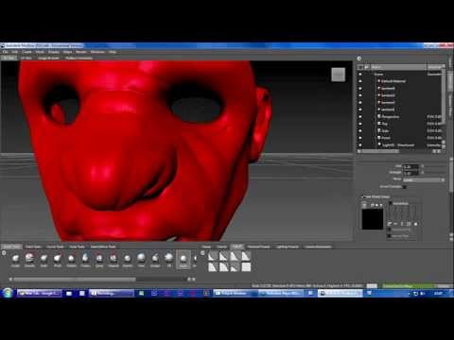Choose the Fill sculpt tool
The height and width of the screenshot is (340, 454).
click(x=169, y=260)
